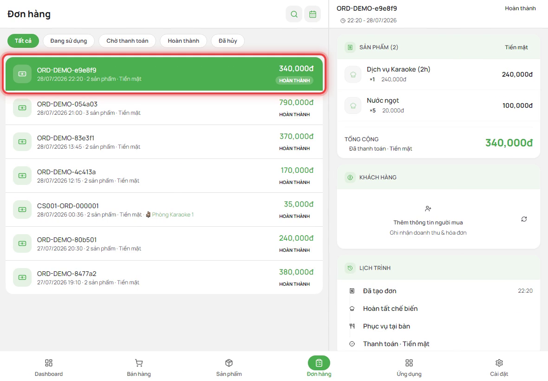Viewport: 548px width, 381px height.
Task: Switch to the Chờ thanh toán tab
Action: 127,40
